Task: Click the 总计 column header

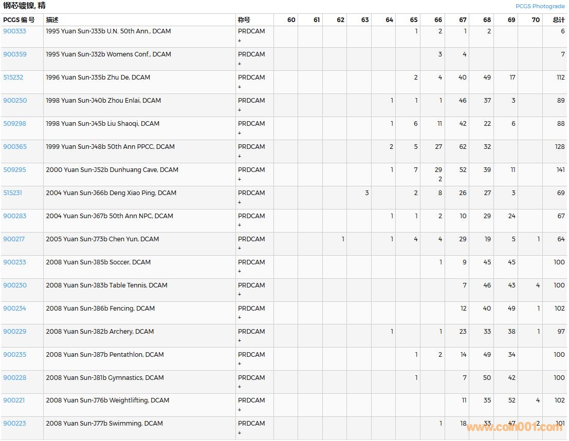Action: click(x=558, y=20)
